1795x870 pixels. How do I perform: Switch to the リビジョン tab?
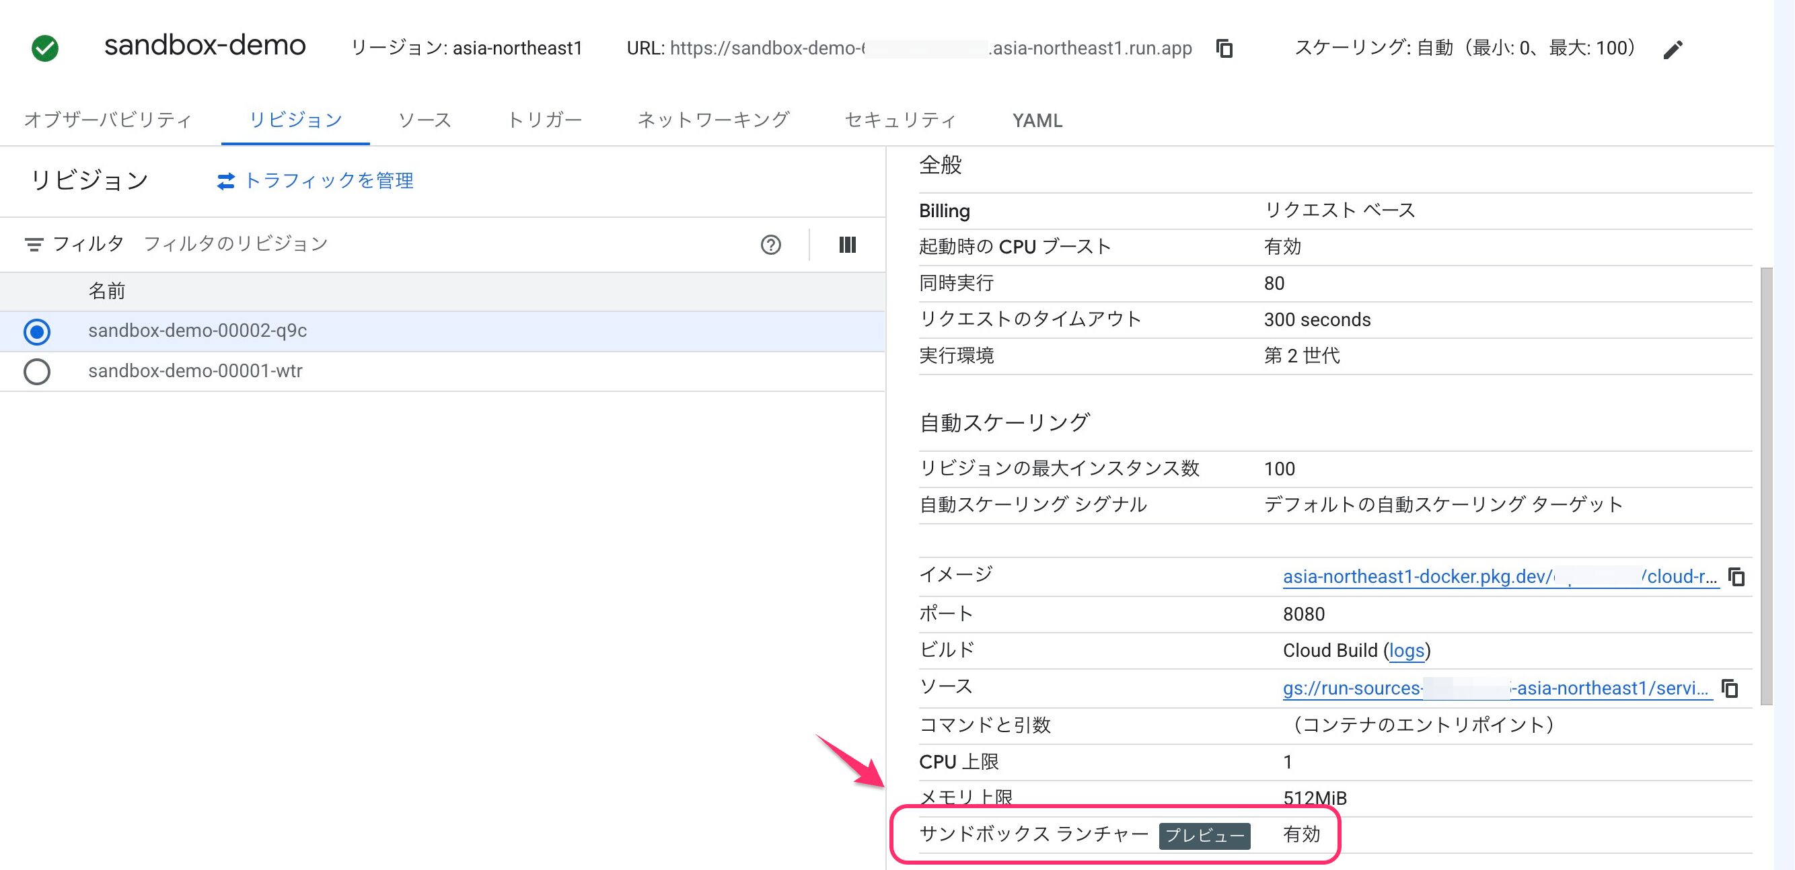(x=295, y=120)
